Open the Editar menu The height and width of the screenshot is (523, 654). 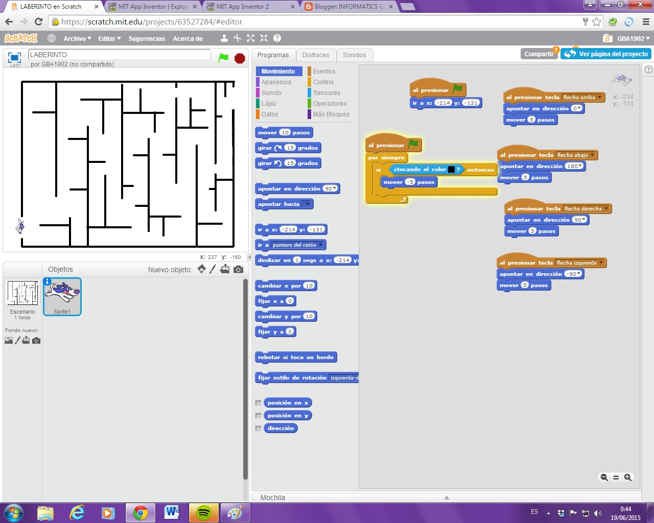pyautogui.click(x=109, y=39)
